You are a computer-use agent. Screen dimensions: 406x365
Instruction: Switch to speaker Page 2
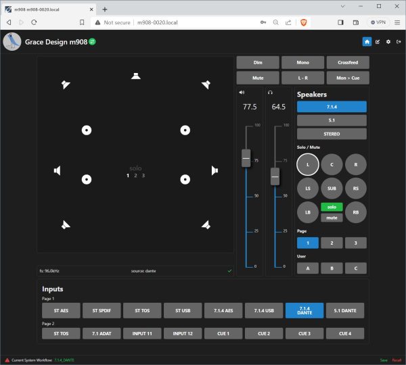coord(331,243)
